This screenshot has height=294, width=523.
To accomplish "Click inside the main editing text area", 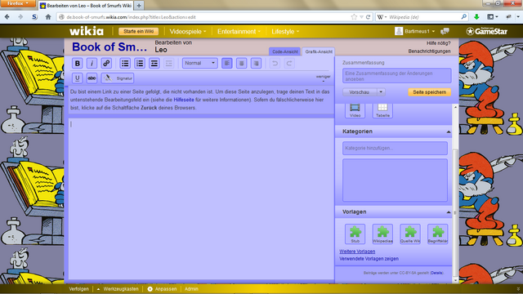I will pos(201,198).
